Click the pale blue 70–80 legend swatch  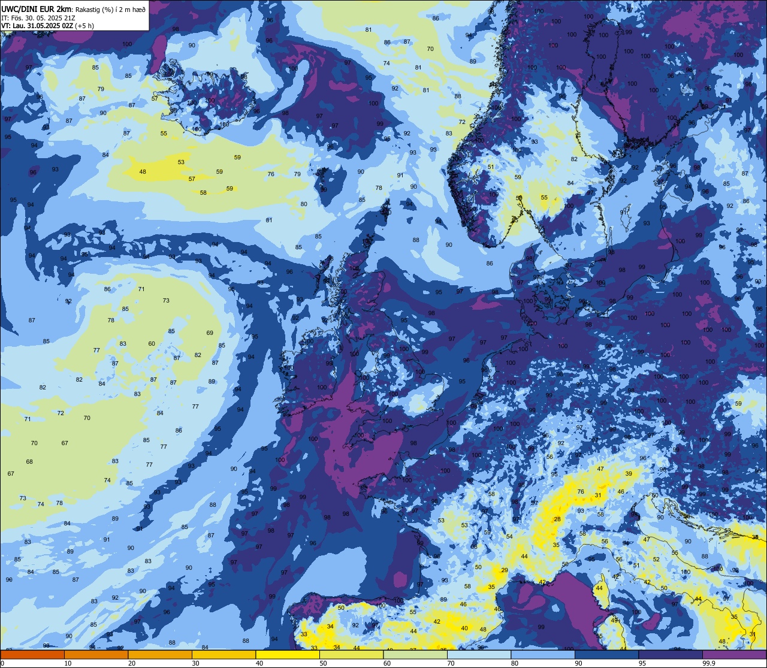coord(479,655)
